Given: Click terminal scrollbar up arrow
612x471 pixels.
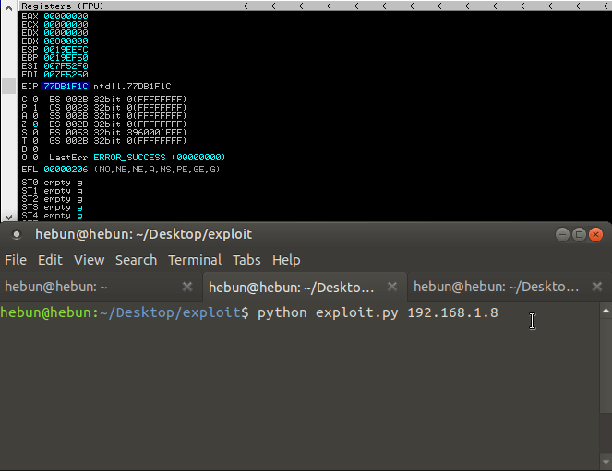Looking at the screenshot, I should (x=606, y=311).
